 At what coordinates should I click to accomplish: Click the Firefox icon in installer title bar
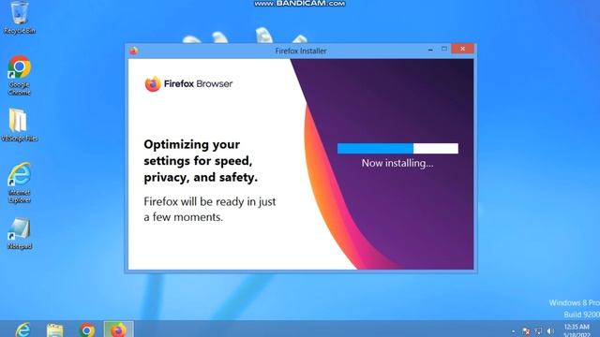click(133, 51)
